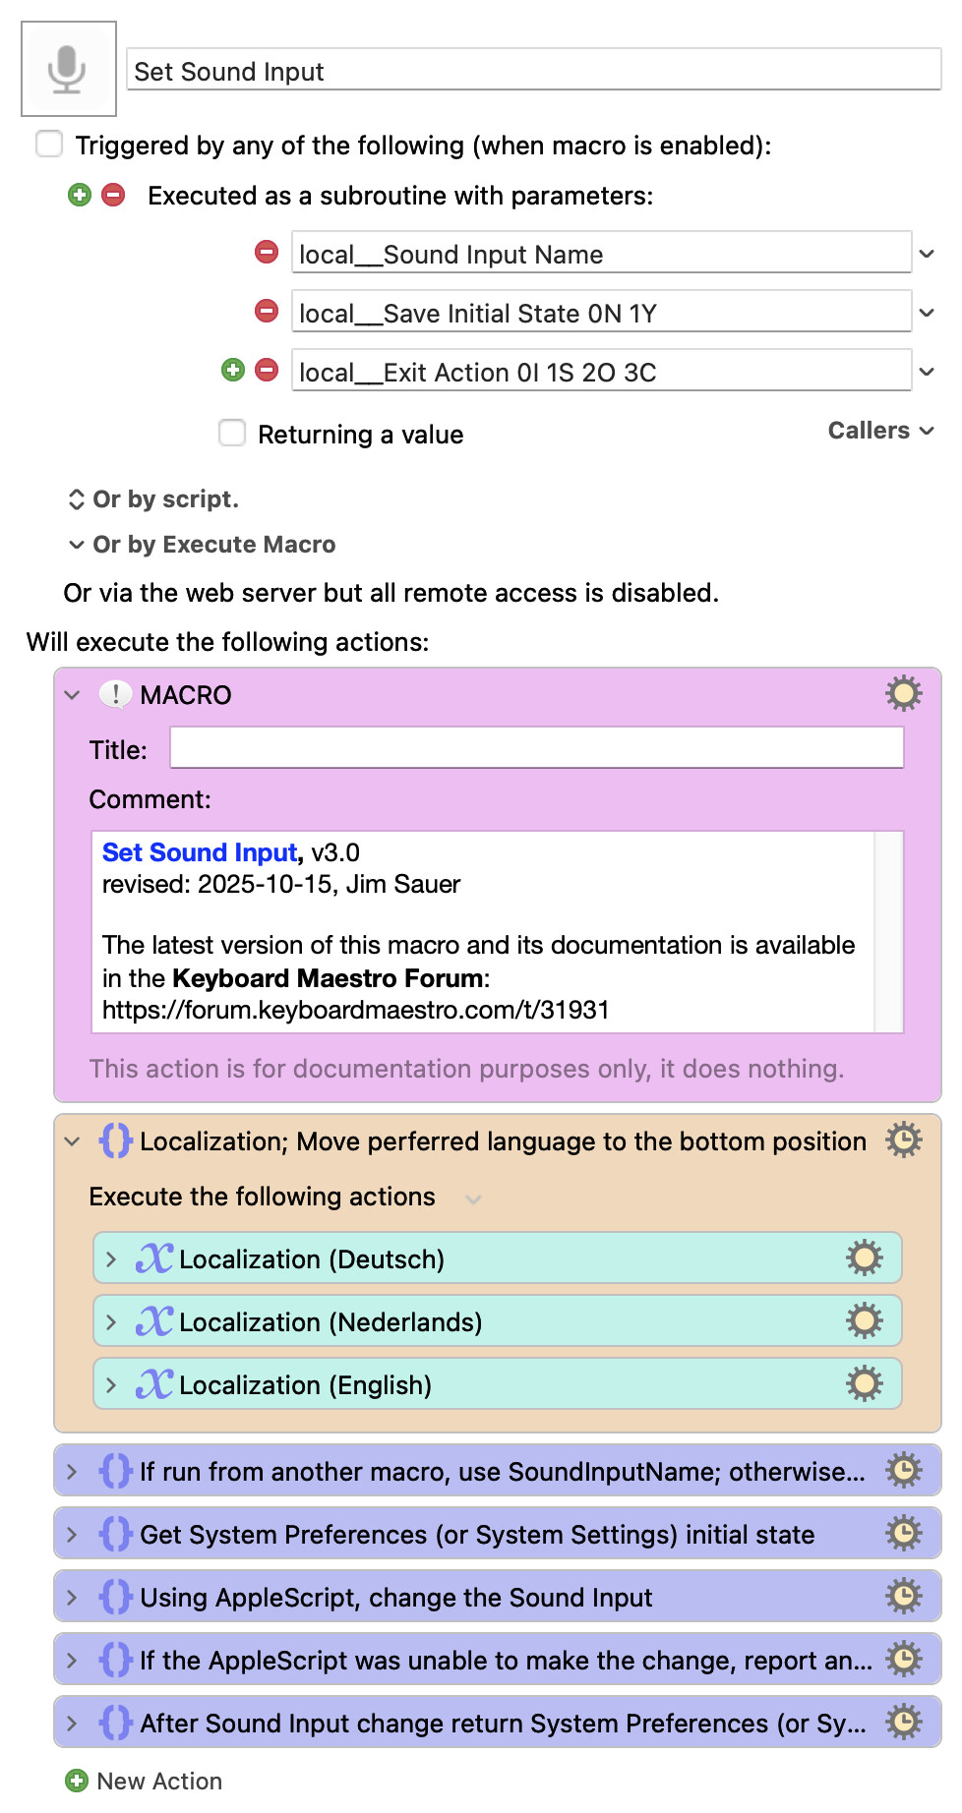
Task: Click New Action button
Action: [x=144, y=1781]
